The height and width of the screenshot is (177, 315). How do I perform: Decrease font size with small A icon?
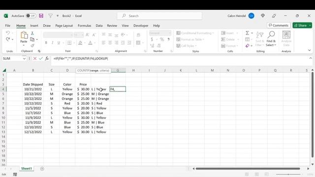(94, 35)
